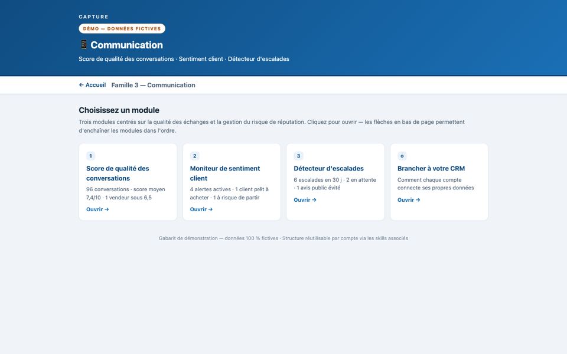Open the Score de qualité des conversations module
The height and width of the screenshot is (354, 567).
[x=128, y=182]
